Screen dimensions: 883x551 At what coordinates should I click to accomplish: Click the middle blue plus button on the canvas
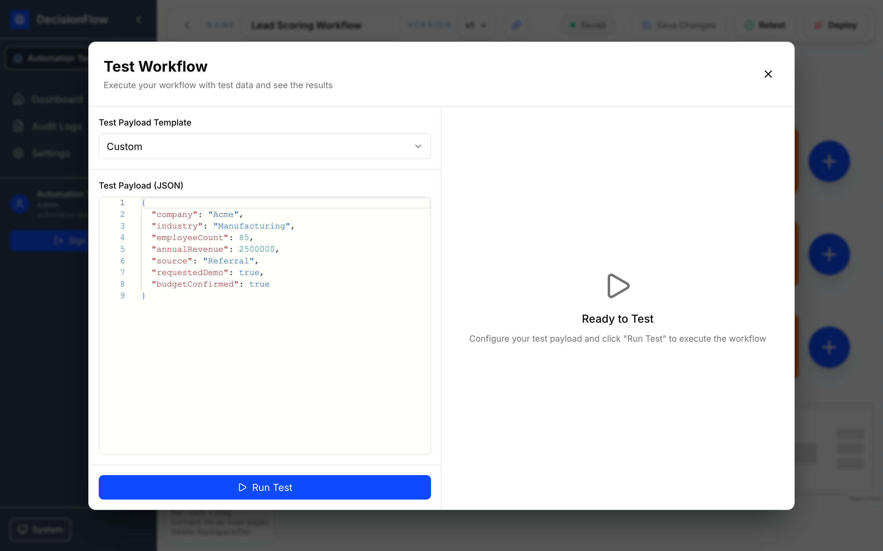pyautogui.click(x=829, y=254)
